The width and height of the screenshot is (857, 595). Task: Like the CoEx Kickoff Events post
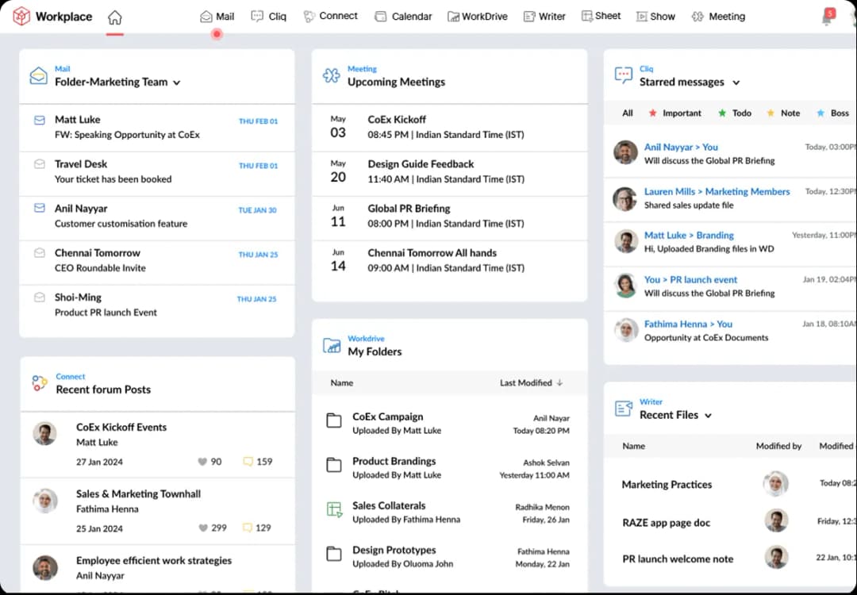[202, 462]
